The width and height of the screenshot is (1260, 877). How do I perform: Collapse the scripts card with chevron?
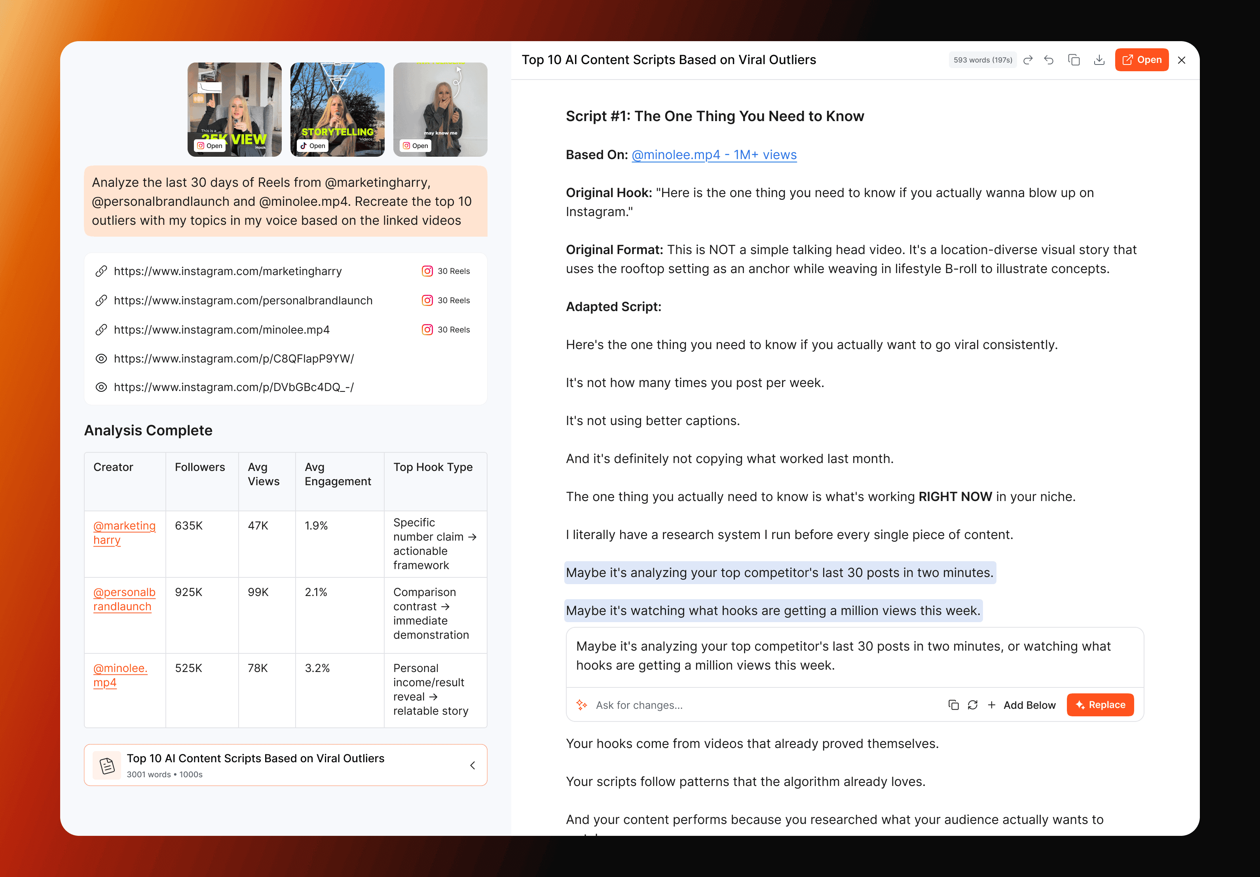tap(472, 765)
